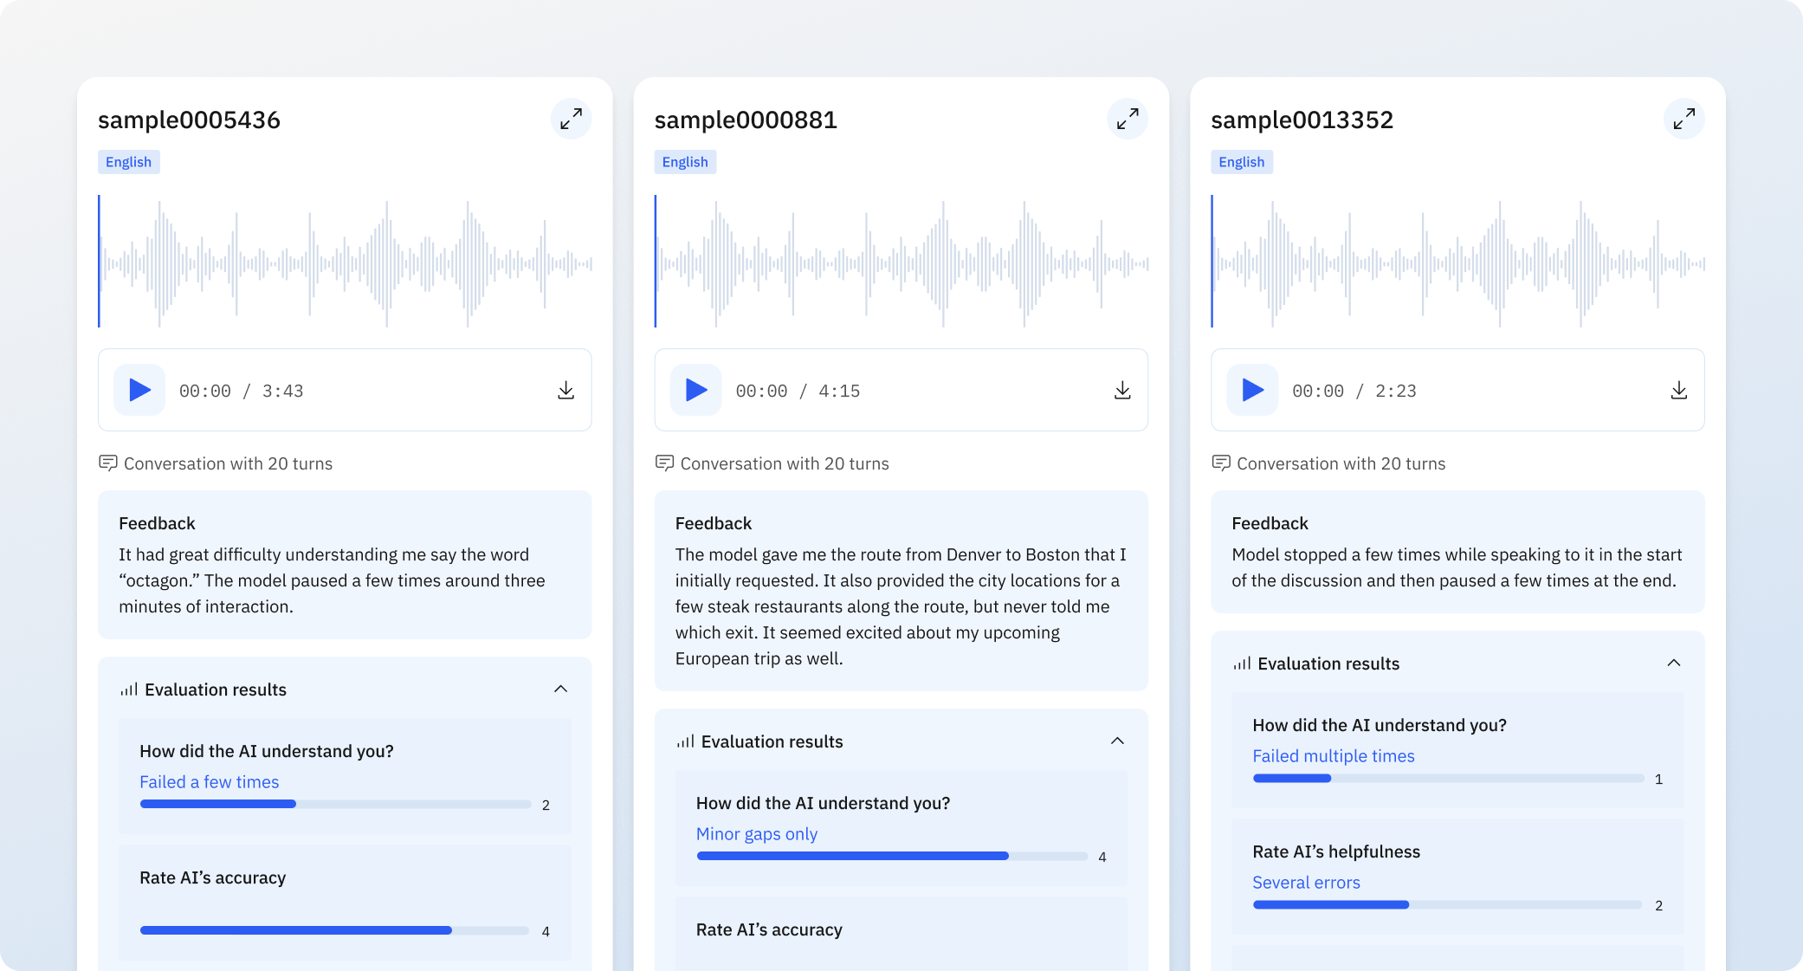Open sample0013352 in the expanded view
Image resolution: width=1803 pixels, height=971 pixels.
click(x=1683, y=119)
